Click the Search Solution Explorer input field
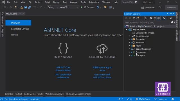Image resolution: width=180 pixels, height=101 pixels. 147,22
